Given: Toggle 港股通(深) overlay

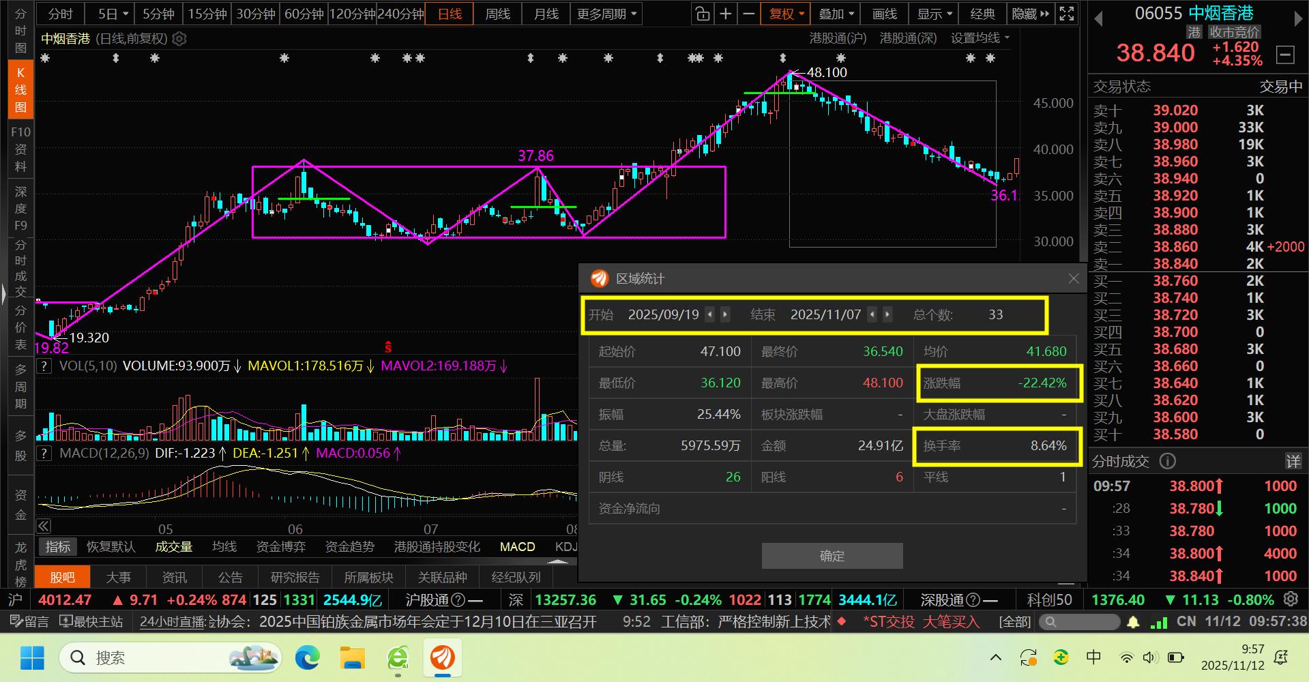Looking at the screenshot, I should tap(908, 38).
